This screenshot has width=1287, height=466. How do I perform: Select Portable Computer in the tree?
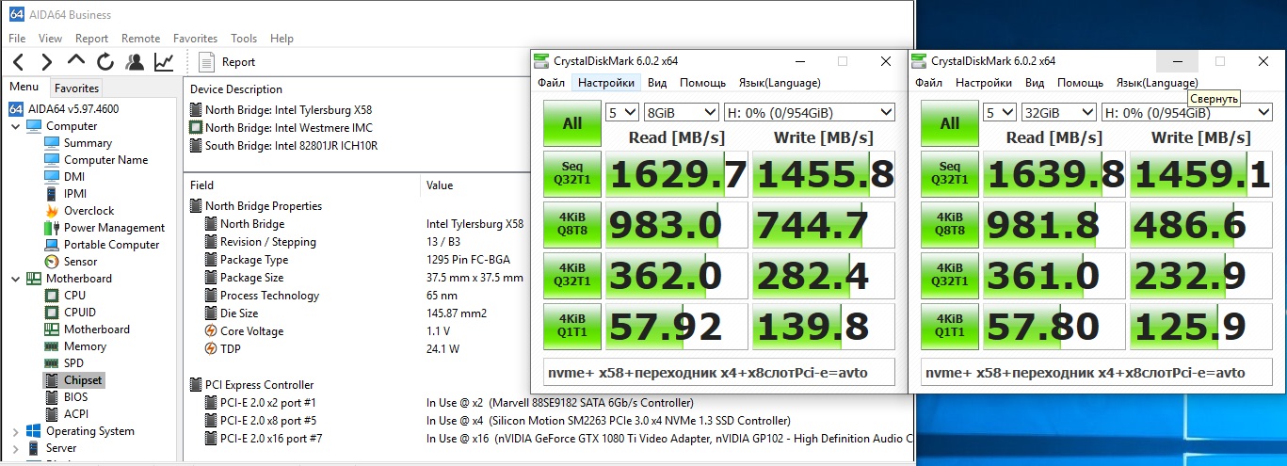click(x=111, y=245)
